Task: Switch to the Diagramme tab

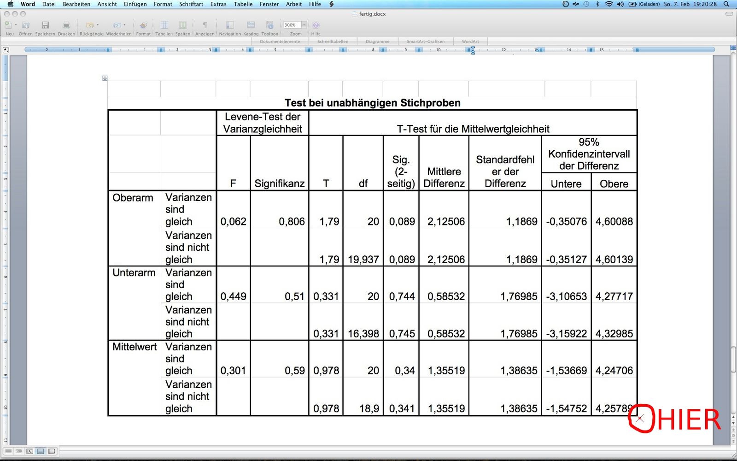Action: tap(377, 41)
